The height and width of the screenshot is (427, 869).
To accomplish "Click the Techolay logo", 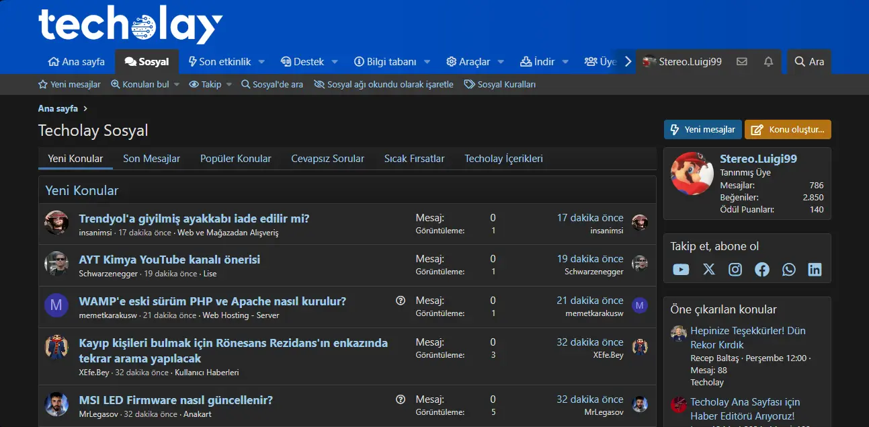I will click(130, 26).
